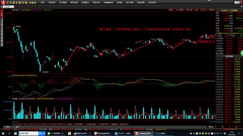The height and width of the screenshot is (136, 243).
Task: Select the KDJ indicator button
Action: click(31, 124)
